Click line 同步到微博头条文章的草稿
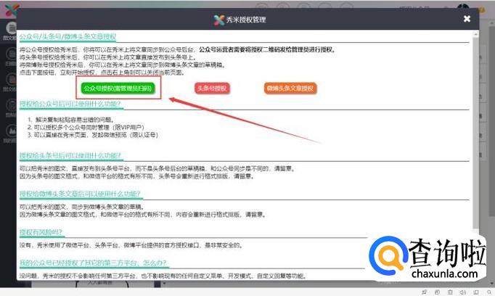The image size is (495, 296). click(82, 207)
